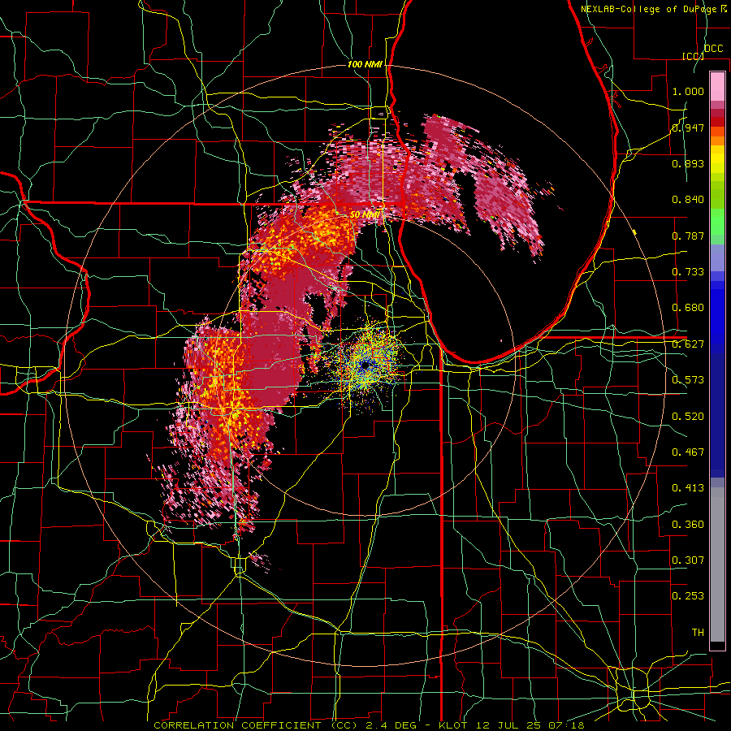Click the square highway interchange southwest of radar

click(x=239, y=564)
